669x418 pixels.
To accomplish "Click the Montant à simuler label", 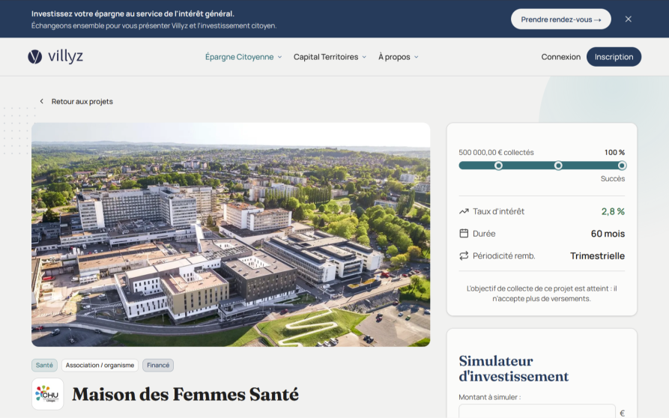I will click(x=489, y=397).
